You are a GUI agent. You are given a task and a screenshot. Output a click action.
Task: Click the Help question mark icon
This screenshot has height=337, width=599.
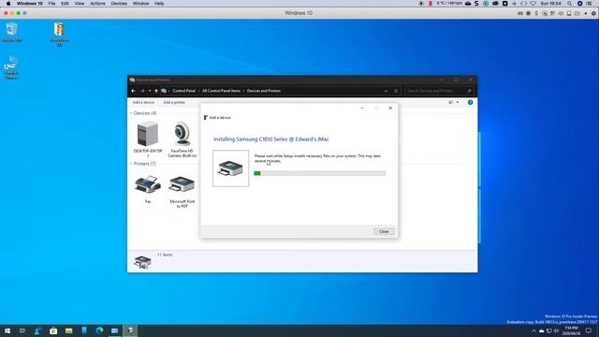tap(470, 102)
